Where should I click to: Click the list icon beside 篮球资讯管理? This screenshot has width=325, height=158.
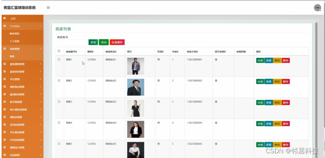click(x=5, y=71)
